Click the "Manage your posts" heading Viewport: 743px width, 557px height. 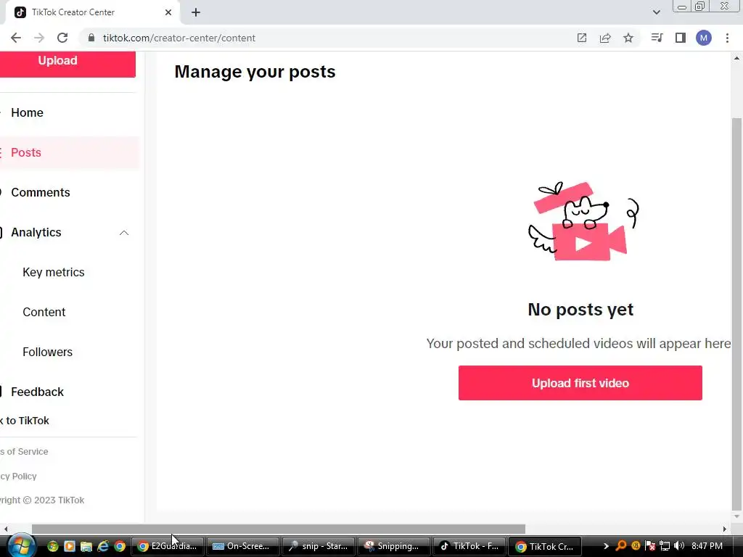255,72
